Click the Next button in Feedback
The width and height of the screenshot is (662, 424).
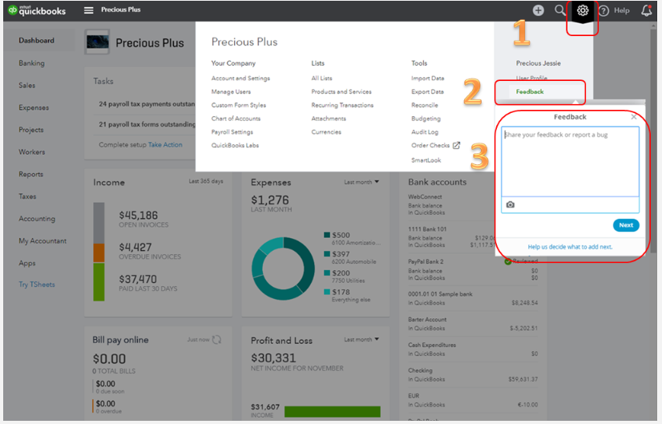[626, 225]
